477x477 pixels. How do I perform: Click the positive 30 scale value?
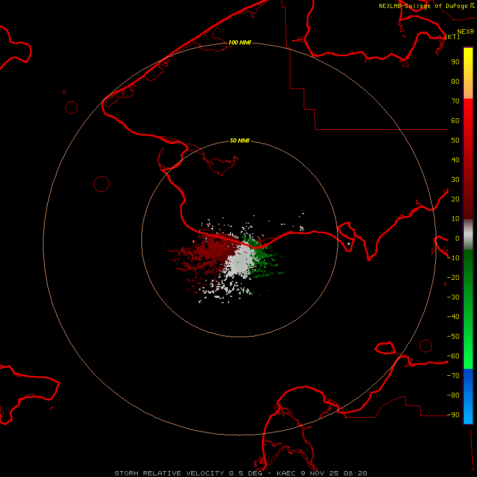pyautogui.click(x=455, y=180)
